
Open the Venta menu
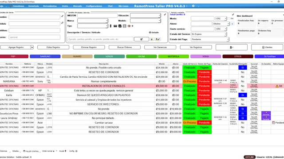(x=65, y=6)
